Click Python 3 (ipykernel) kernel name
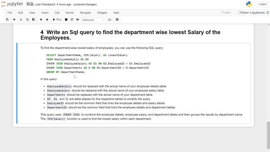270x152 pixels. (252, 13)
